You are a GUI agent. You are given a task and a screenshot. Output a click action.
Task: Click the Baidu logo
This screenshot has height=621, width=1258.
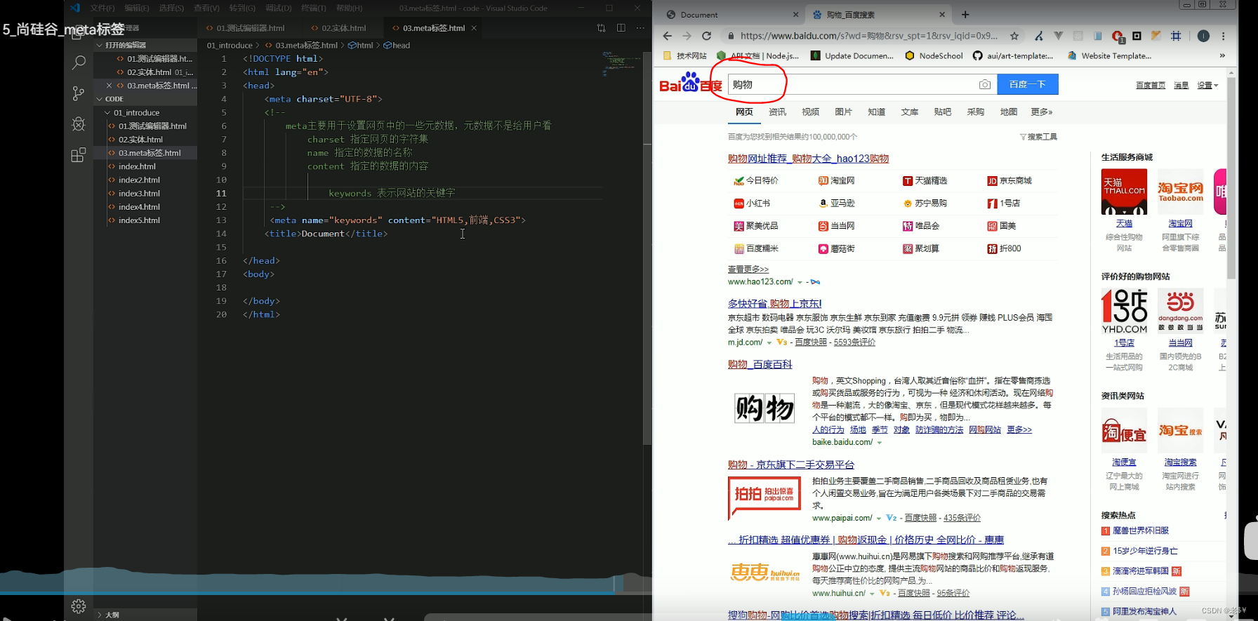coord(691,83)
